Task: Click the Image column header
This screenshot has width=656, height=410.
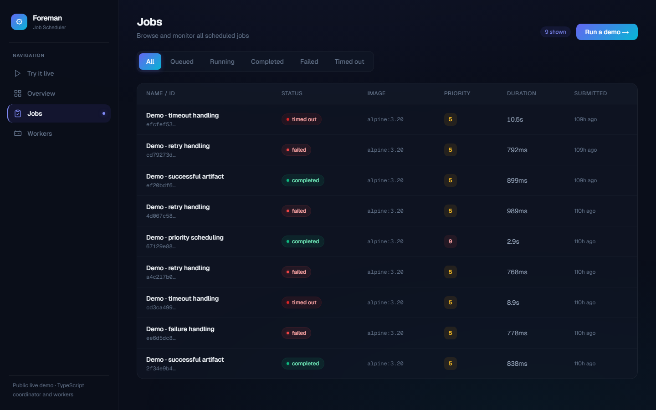Action: (x=376, y=93)
